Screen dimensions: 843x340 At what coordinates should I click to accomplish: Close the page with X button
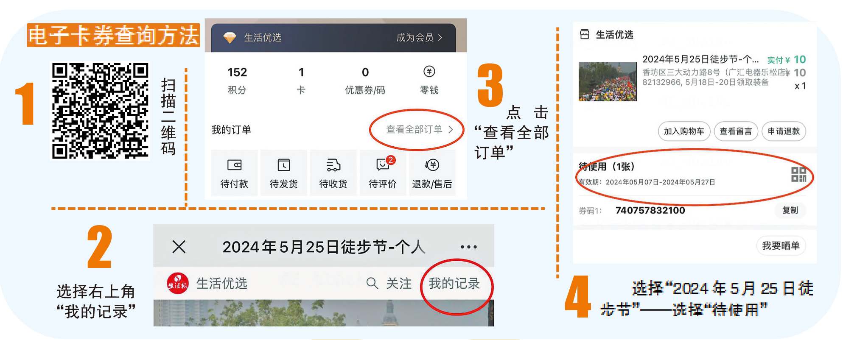179,246
